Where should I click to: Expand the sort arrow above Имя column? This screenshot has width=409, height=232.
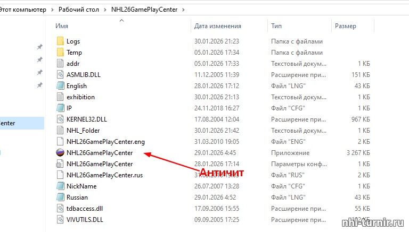click(121, 20)
